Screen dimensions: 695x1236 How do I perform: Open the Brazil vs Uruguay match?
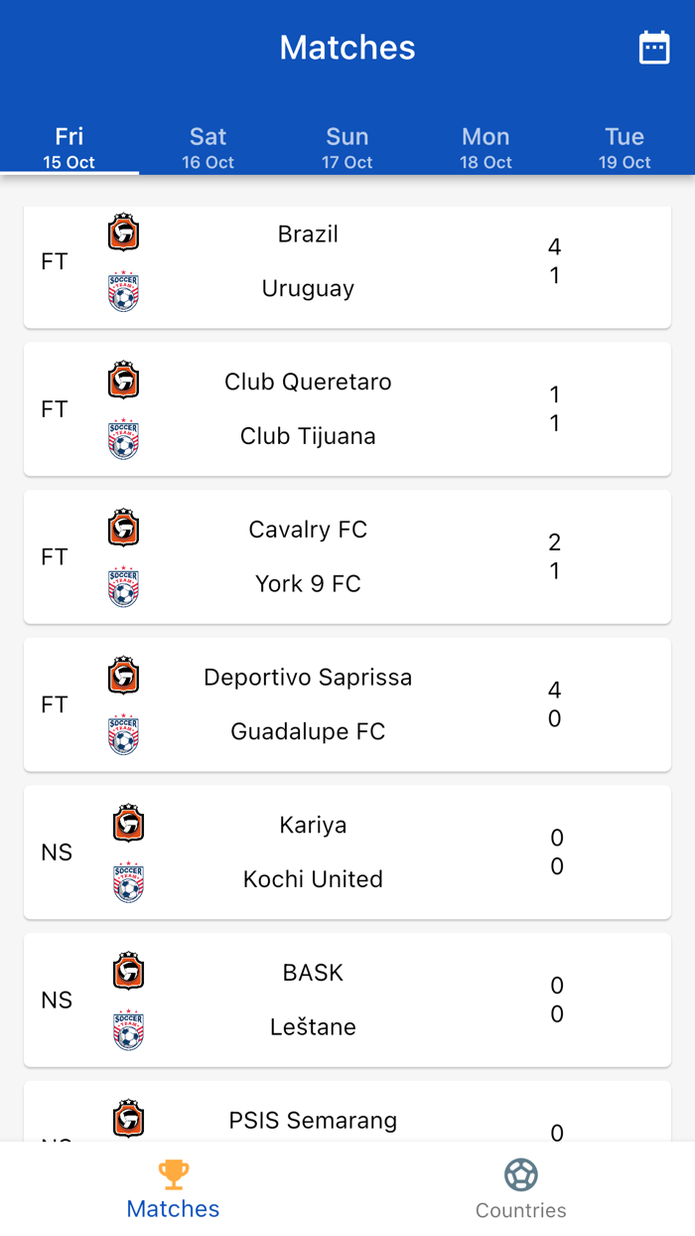click(x=347, y=261)
